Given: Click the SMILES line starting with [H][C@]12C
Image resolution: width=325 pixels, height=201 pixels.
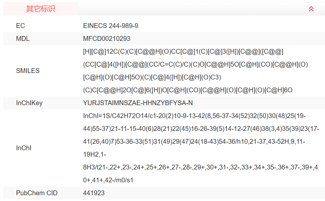Looking at the screenshot, I should (x=183, y=51).
